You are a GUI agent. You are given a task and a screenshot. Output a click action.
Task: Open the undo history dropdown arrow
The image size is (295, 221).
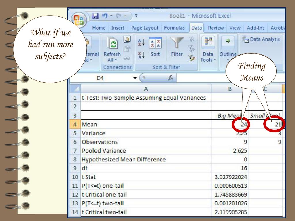[111, 16]
